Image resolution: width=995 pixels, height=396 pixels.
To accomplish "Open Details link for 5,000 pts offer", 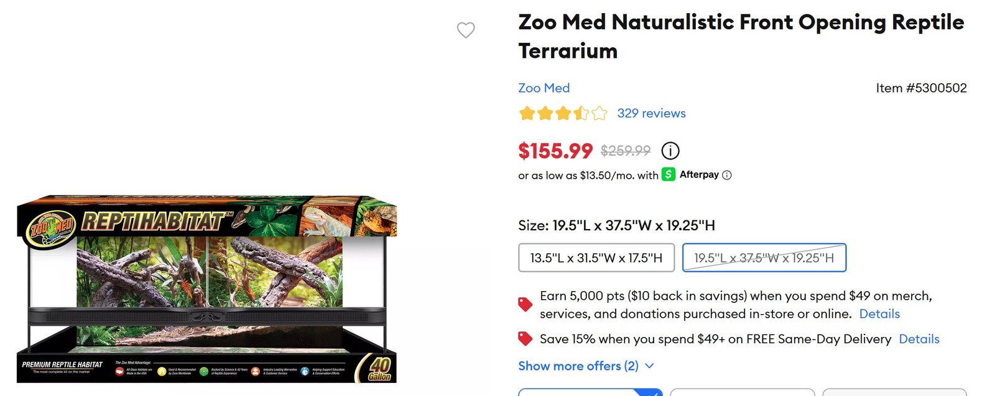I will [879, 313].
